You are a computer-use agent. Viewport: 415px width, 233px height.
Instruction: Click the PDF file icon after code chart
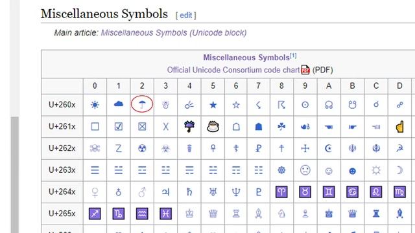[305, 70]
